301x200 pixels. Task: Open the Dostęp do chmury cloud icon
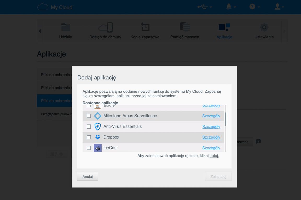105,27
